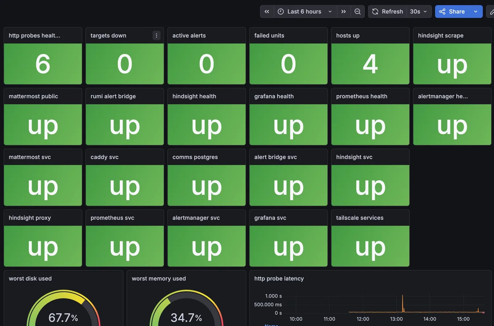Select the hindsight health panel title
This screenshot has height=326, width=494.
pos(194,96)
